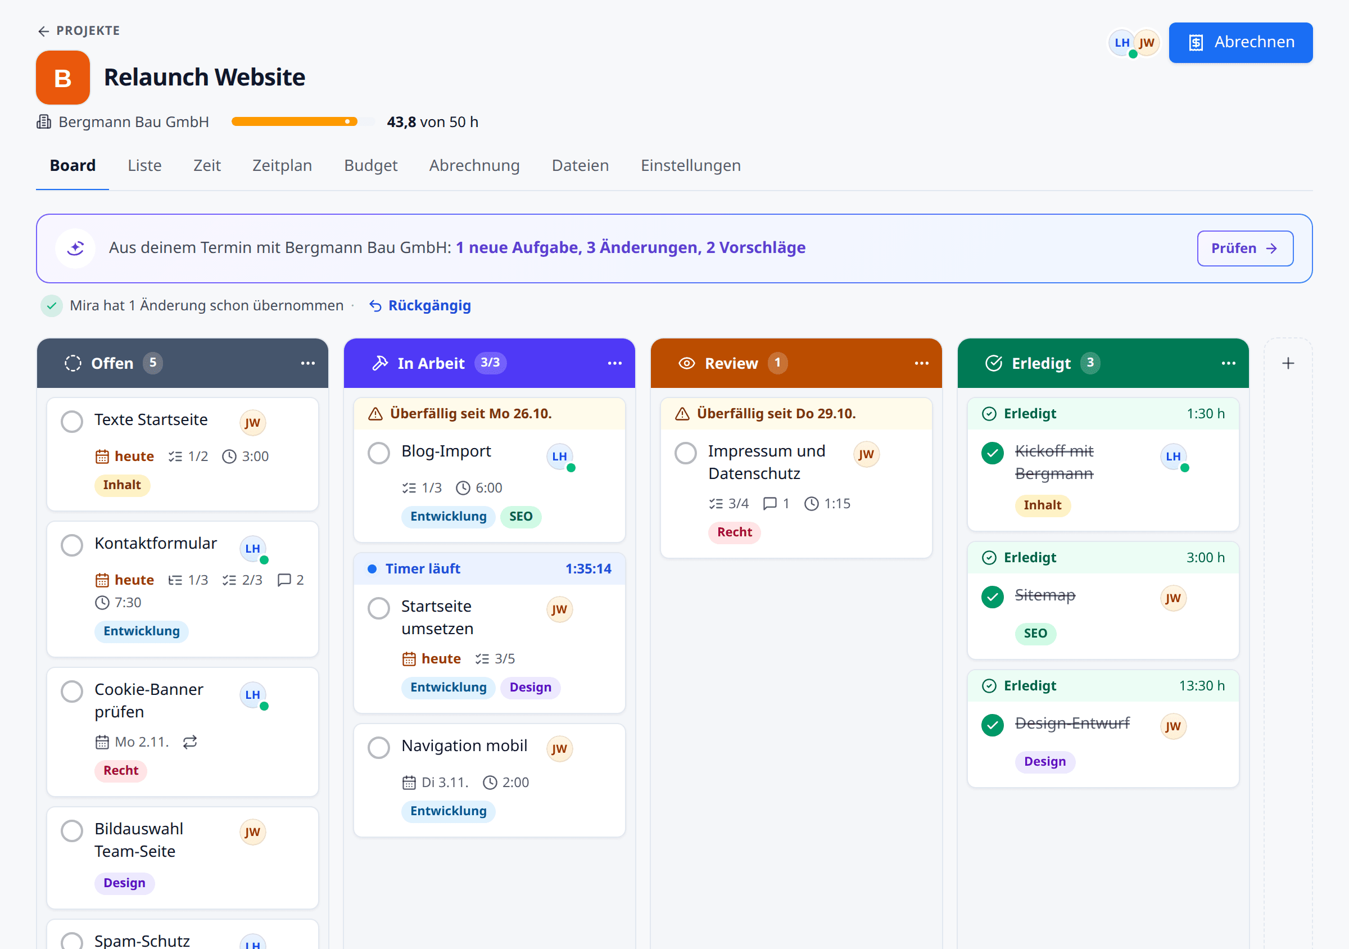Check off Cookie-Banner prüfen
Screen dimensions: 1349x949
click(72, 691)
